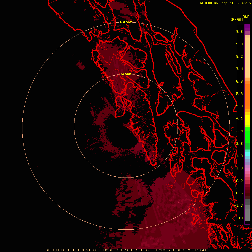Select the 100 NMI range ring label
This screenshot has height=252, width=252.
coord(126,22)
